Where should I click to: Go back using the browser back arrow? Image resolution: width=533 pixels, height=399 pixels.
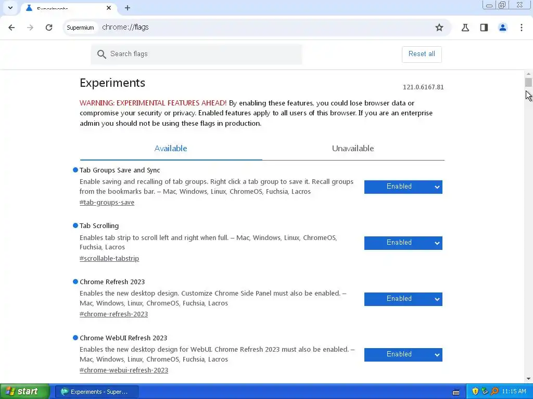point(11,28)
